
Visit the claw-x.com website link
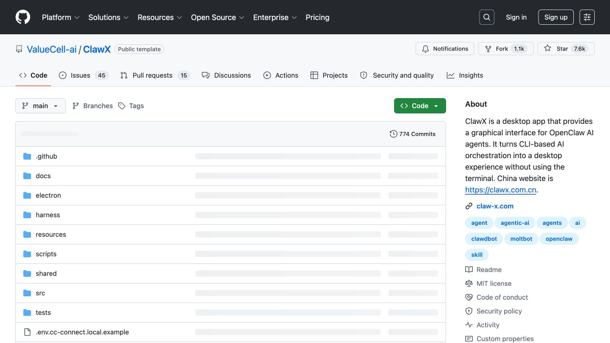click(495, 206)
